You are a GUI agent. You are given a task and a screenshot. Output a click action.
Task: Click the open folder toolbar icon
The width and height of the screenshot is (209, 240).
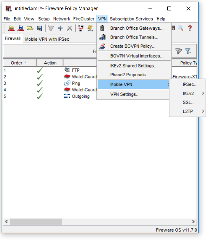click(30, 28)
